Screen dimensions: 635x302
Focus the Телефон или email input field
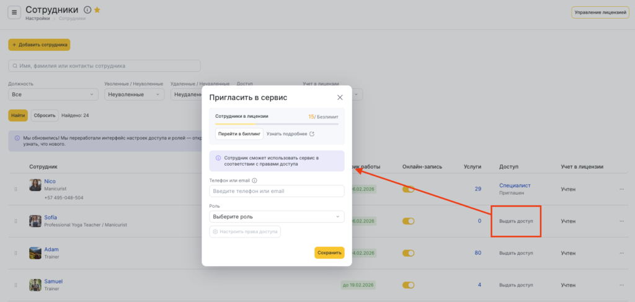[277, 191]
